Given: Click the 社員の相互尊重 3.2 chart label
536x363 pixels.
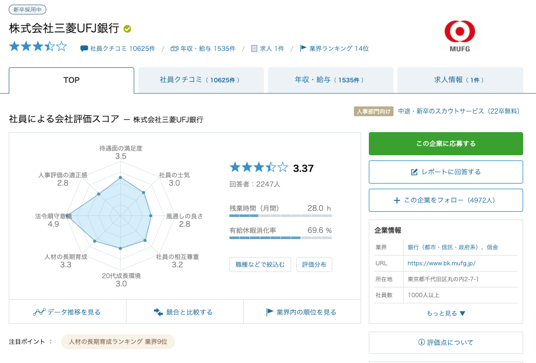Looking at the screenshot, I should coord(177,261).
